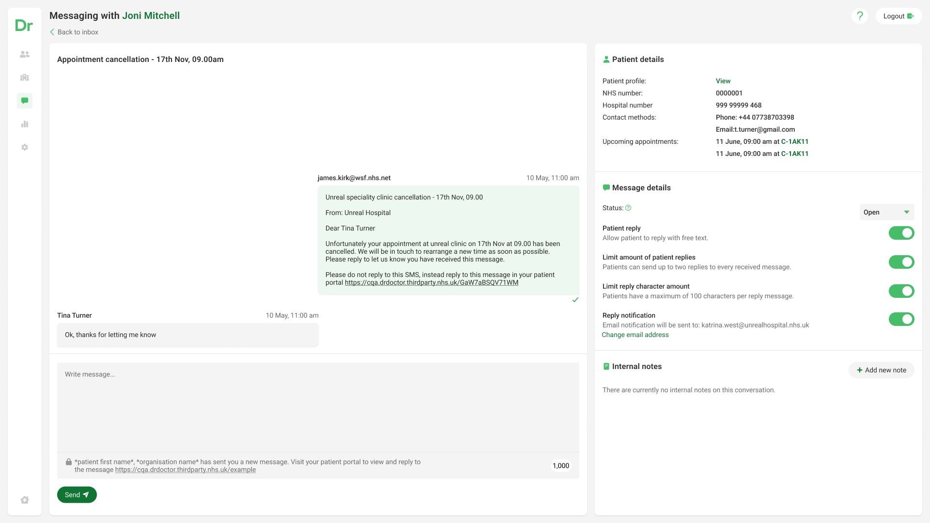
Task: Click Change email address link
Action: [x=635, y=335]
